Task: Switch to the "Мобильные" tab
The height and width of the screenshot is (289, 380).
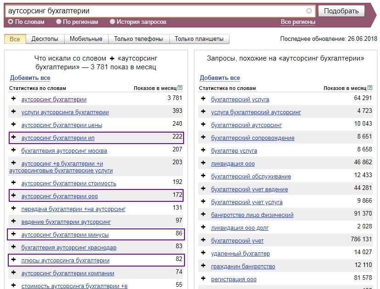Action: click(x=86, y=39)
